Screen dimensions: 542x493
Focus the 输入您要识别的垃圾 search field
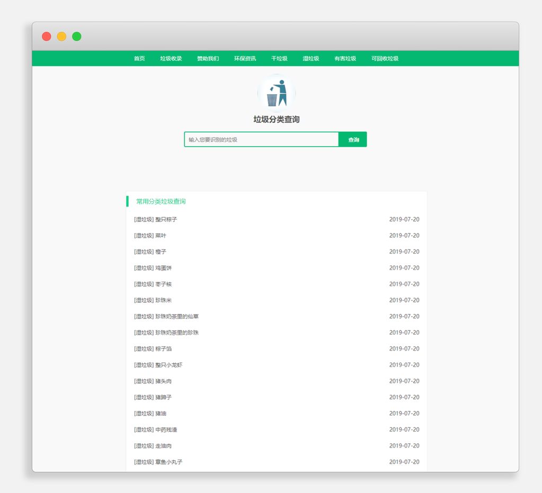(261, 140)
